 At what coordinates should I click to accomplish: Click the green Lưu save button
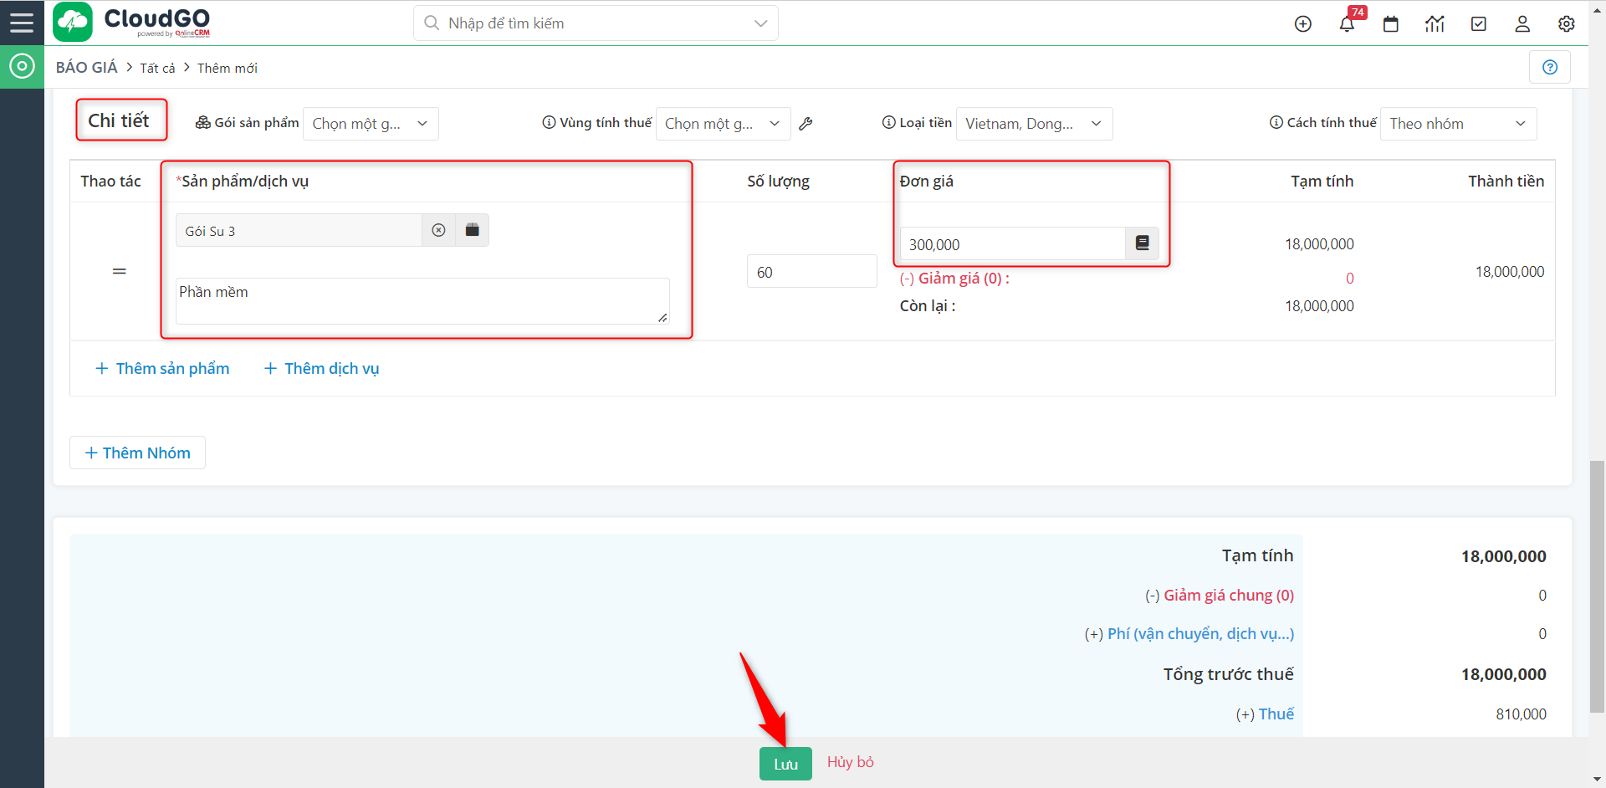point(785,764)
